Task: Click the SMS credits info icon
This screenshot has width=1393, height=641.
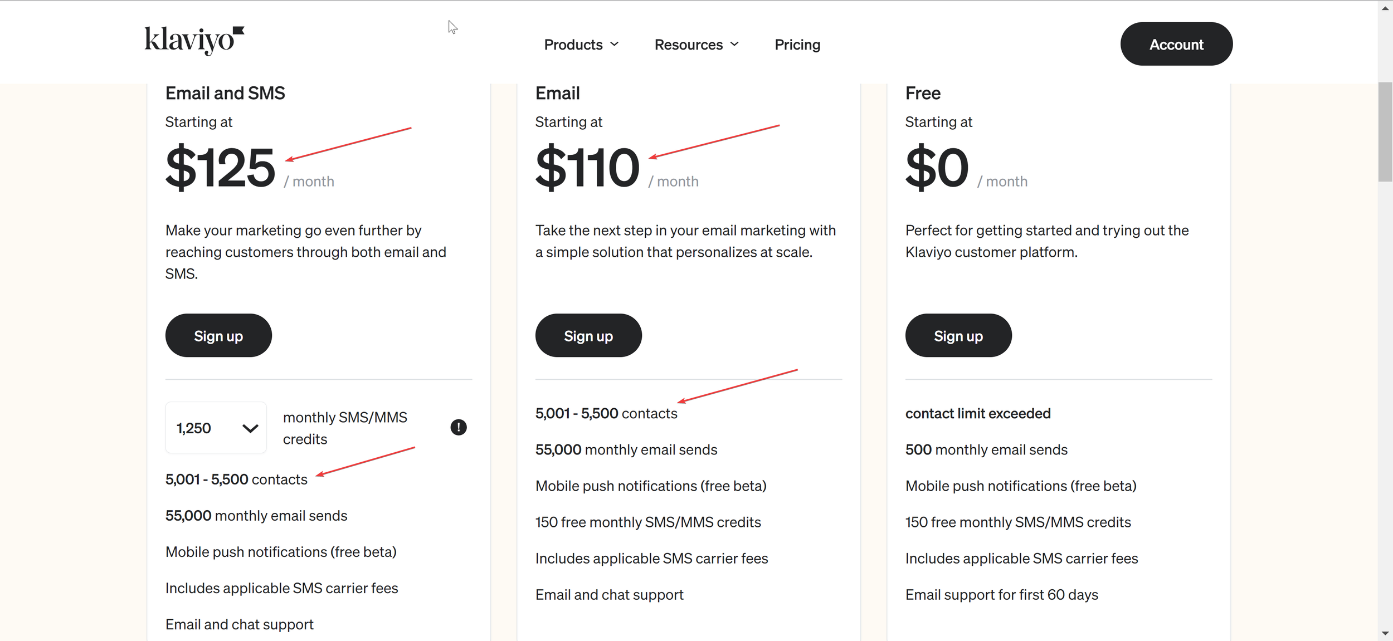Action: pos(458,427)
